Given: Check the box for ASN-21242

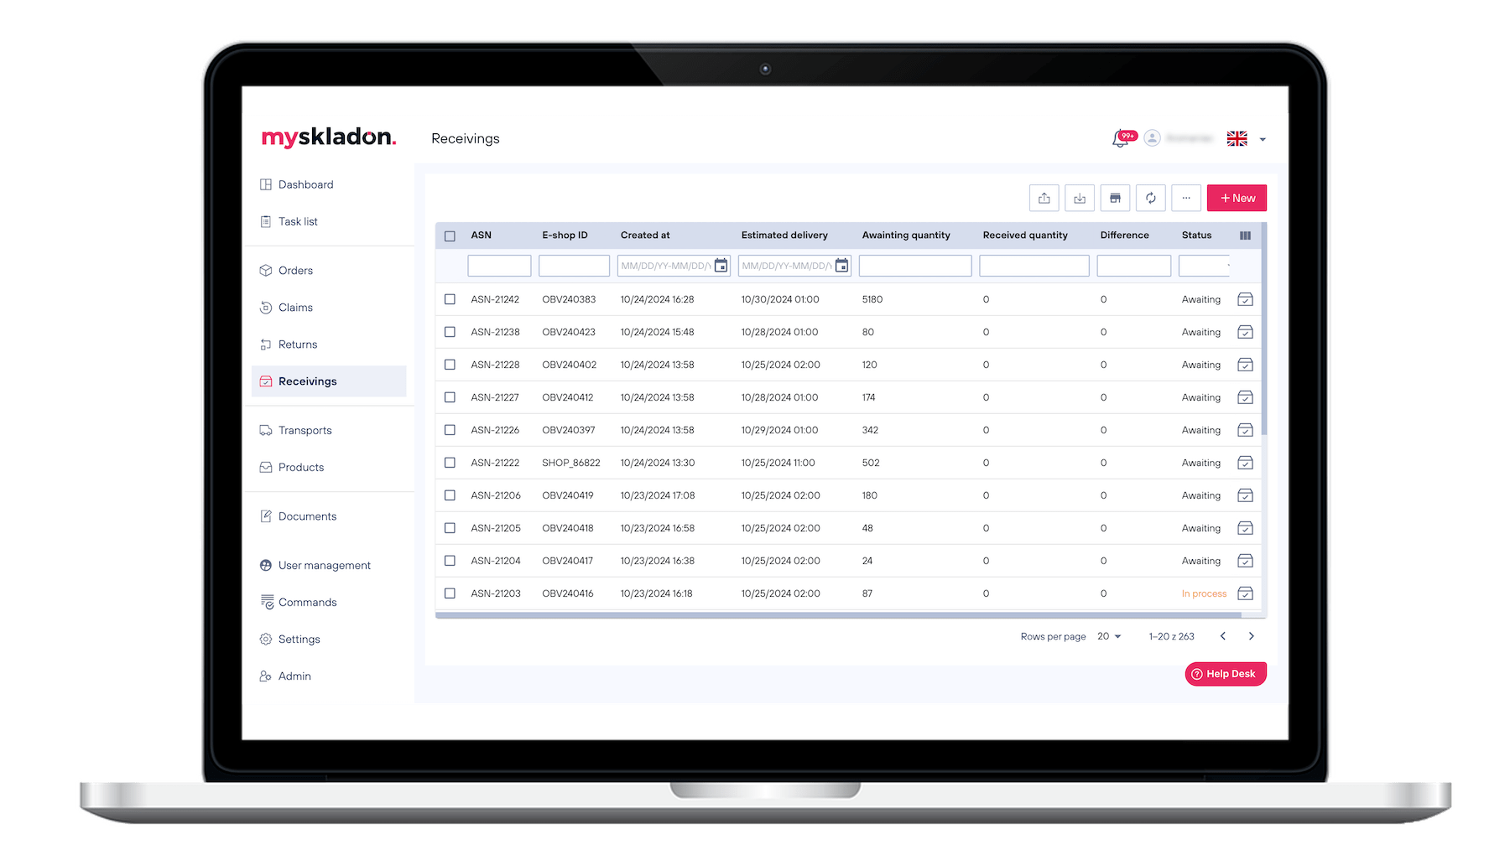Looking at the screenshot, I should (450, 299).
